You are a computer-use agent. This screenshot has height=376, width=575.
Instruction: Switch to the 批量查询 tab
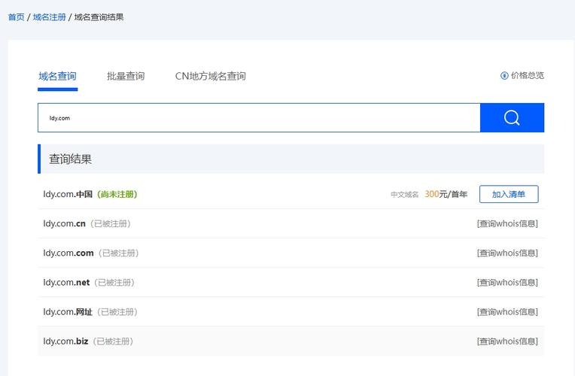coord(126,76)
